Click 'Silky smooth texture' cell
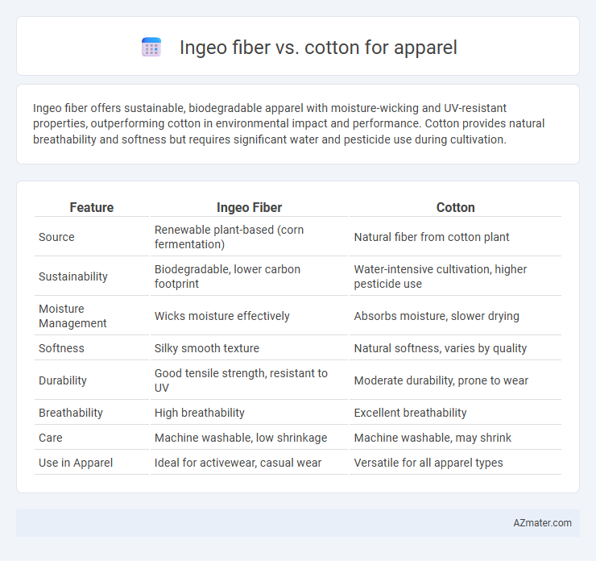 tap(249, 348)
